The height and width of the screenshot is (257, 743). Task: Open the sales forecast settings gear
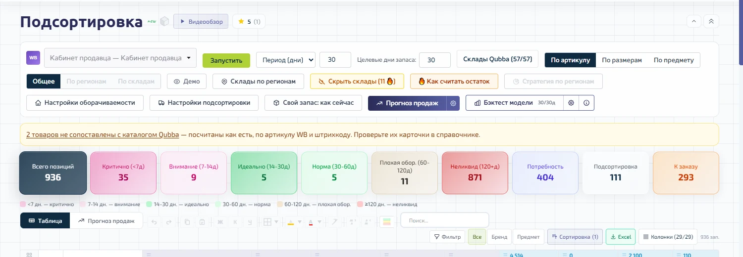[x=453, y=103]
